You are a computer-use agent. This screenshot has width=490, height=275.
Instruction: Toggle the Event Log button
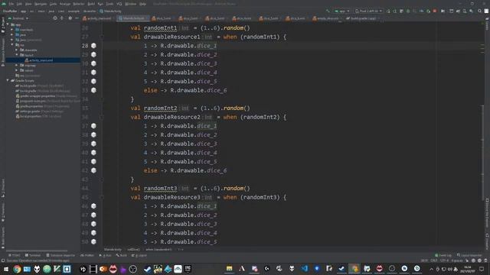pos(443,255)
